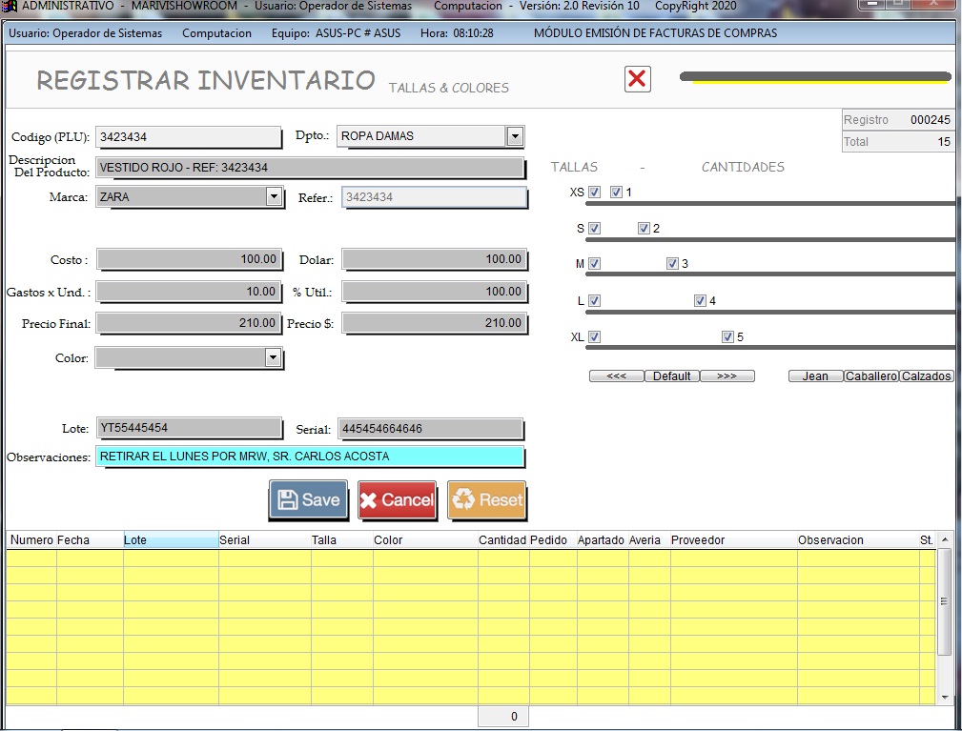The width and height of the screenshot is (962, 731).
Task: Sort by the Lote column header
Action: (x=172, y=540)
